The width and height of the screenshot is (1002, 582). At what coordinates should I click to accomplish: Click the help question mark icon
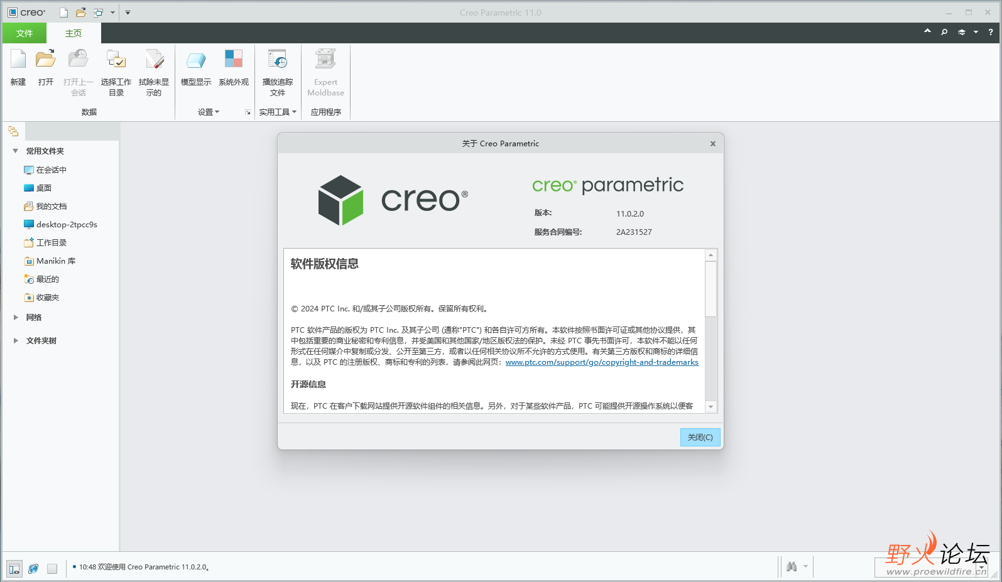(991, 32)
